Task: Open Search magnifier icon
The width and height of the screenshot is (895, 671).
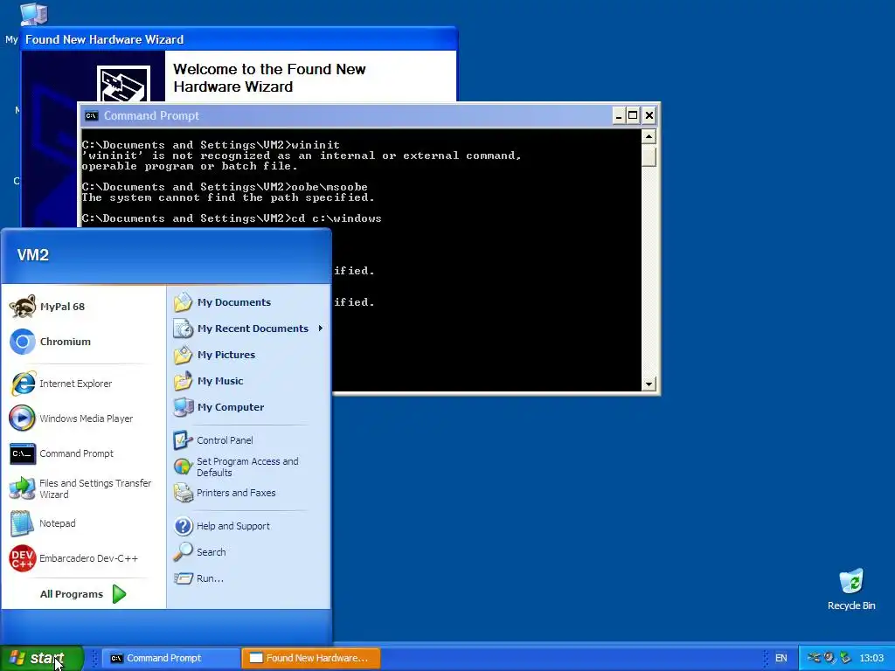Action: coord(184,552)
